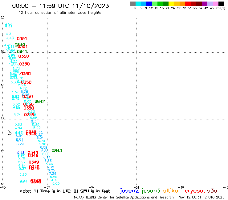Click the 6.99 wave height value

(20, 144)
